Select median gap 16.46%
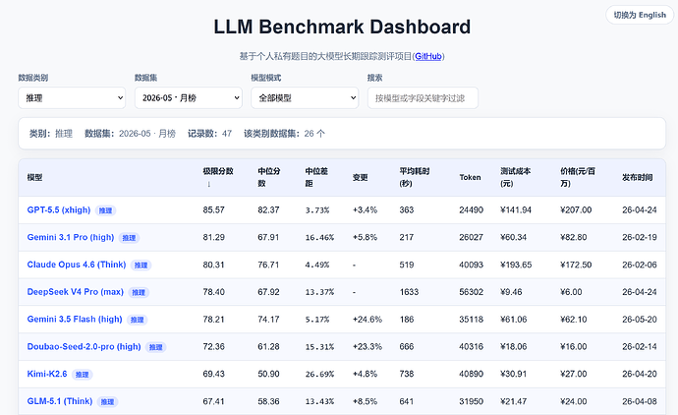The width and height of the screenshot is (678, 415). [319, 238]
